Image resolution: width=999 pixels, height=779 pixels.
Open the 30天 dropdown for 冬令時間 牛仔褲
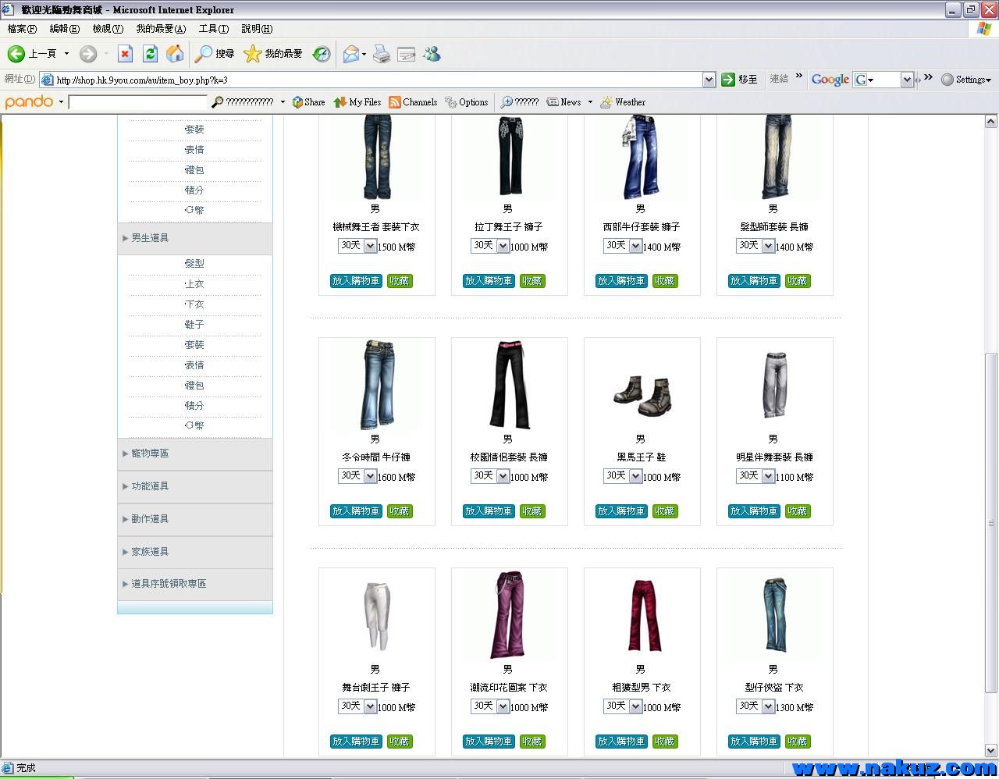click(x=370, y=476)
